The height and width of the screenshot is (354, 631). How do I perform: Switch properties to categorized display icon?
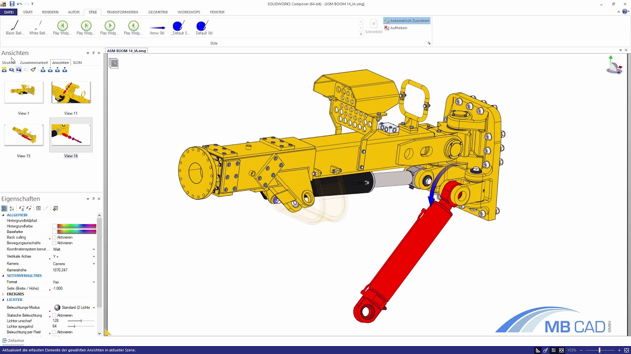click(4, 208)
